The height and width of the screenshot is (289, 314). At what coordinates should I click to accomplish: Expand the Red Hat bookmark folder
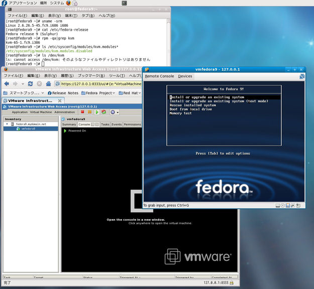tap(130, 93)
